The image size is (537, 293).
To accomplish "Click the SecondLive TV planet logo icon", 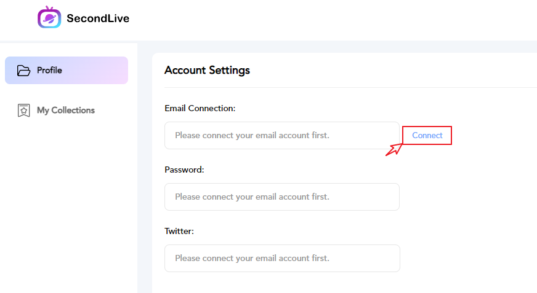I will 49,17.
